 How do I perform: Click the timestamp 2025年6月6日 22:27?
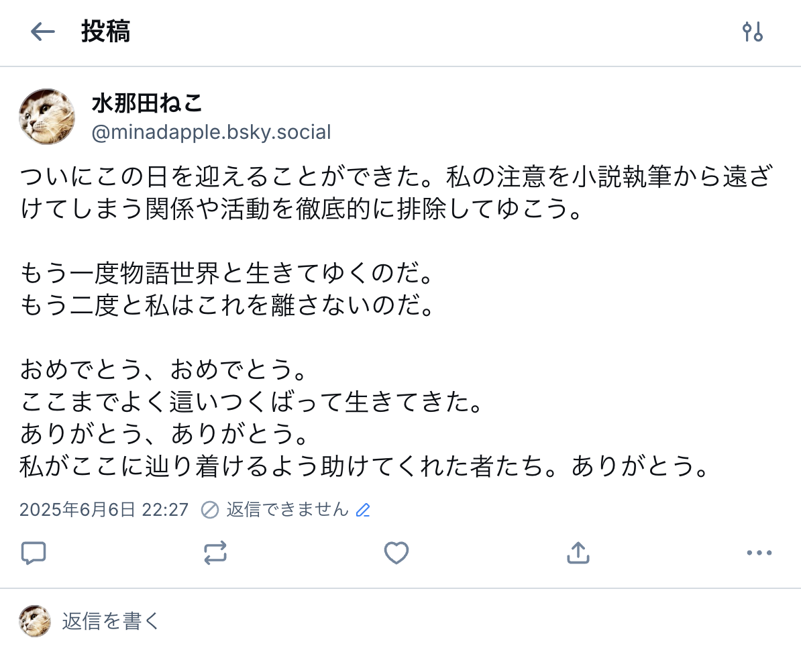point(104,510)
